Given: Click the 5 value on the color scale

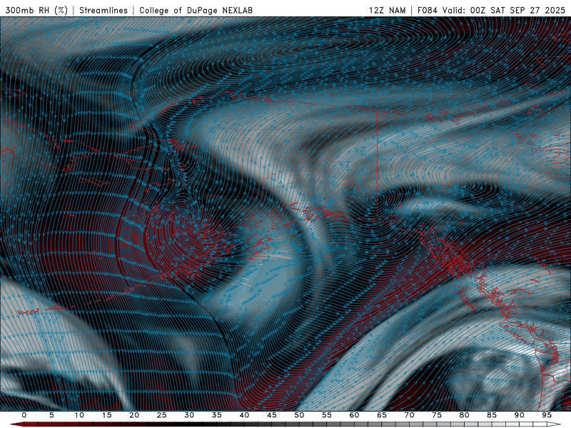Looking at the screenshot, I should tap(51, 415).
